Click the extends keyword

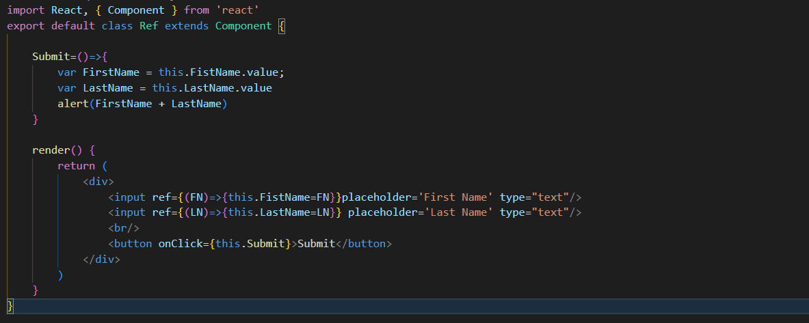(187, 26)
